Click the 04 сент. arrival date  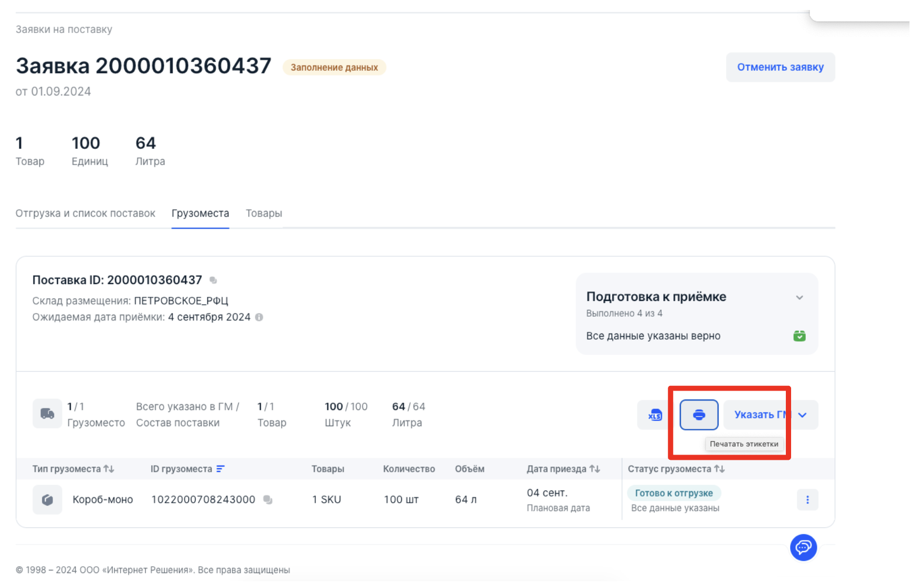tap(547, 493)
